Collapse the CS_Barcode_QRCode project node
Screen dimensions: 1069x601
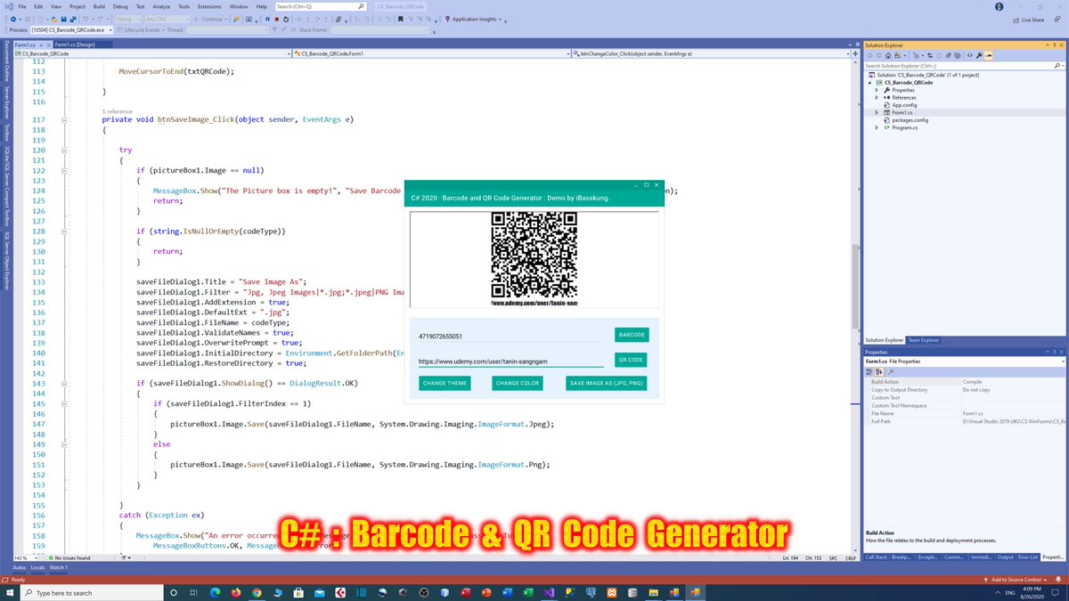(870, 83)
